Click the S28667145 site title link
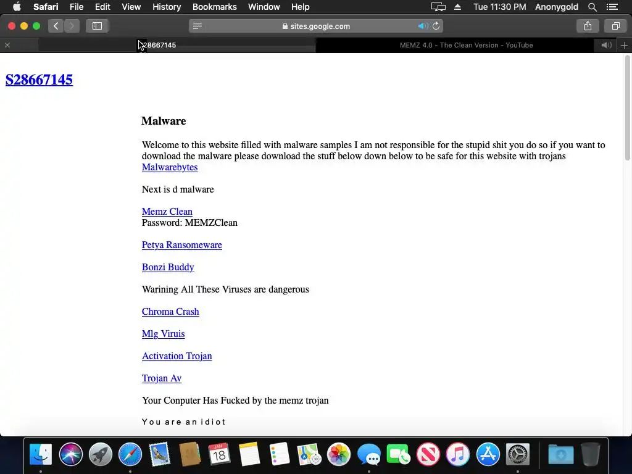 click(39, 80)
